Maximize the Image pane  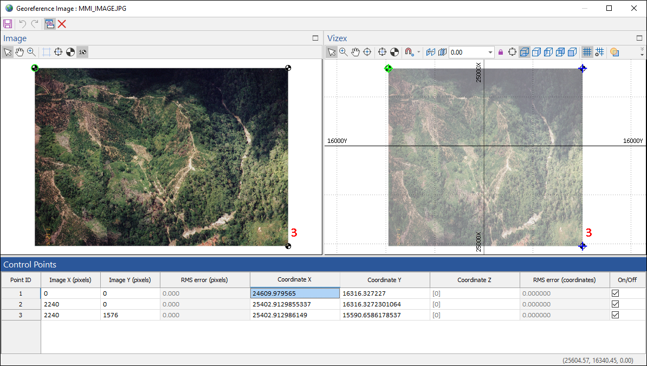[x=315, y=38]
